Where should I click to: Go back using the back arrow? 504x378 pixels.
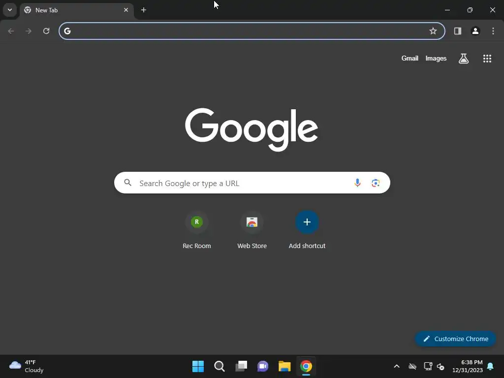point(11,31)
